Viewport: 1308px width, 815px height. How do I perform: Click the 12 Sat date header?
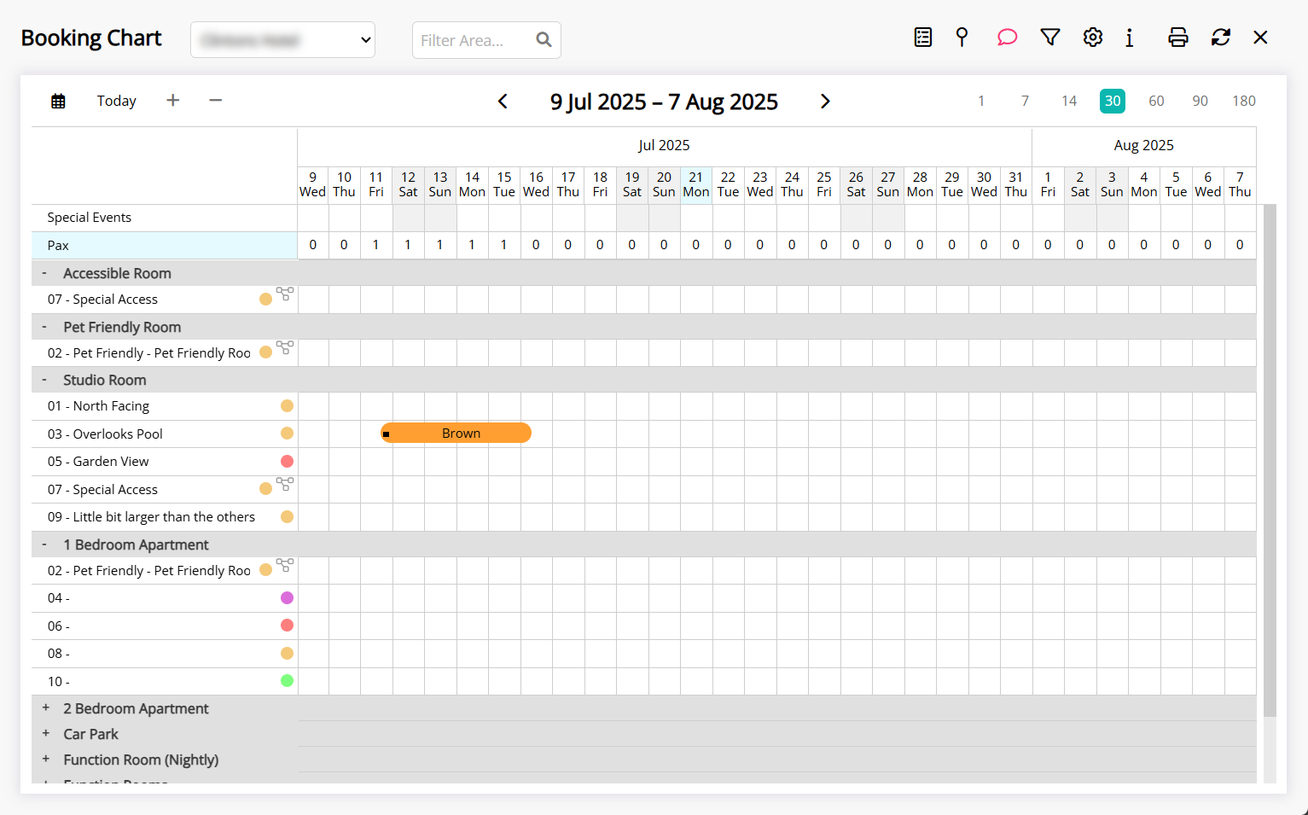[408, 184]
